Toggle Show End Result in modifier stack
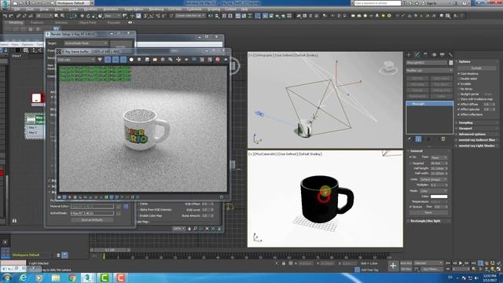This screenshot has height=283, width=503. [418, 139]
